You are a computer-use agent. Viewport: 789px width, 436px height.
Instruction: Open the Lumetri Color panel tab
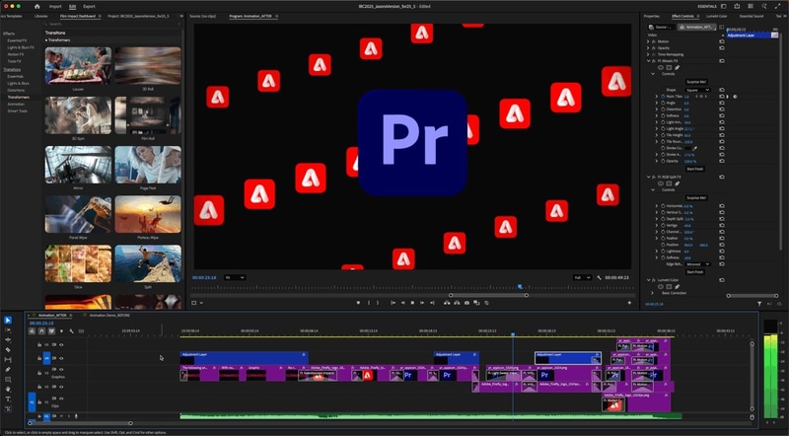[x=716, y=16]
